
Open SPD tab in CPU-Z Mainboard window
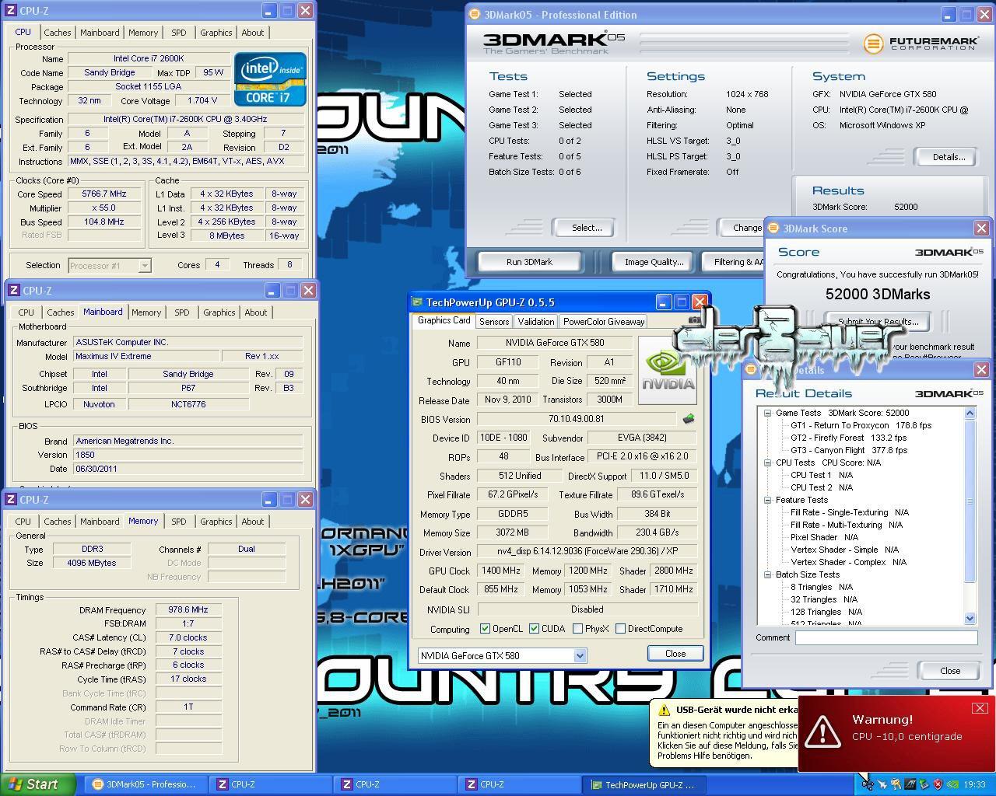click(x=182, y=312)
